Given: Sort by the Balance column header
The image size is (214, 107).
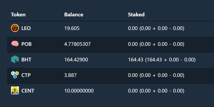Looking at the screenshot, I should pos(74,14).
